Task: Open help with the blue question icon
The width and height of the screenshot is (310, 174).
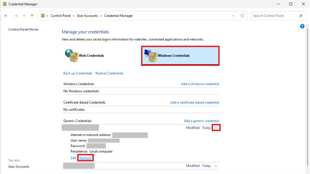Action: pyautogui.click(x=302, y=26)
